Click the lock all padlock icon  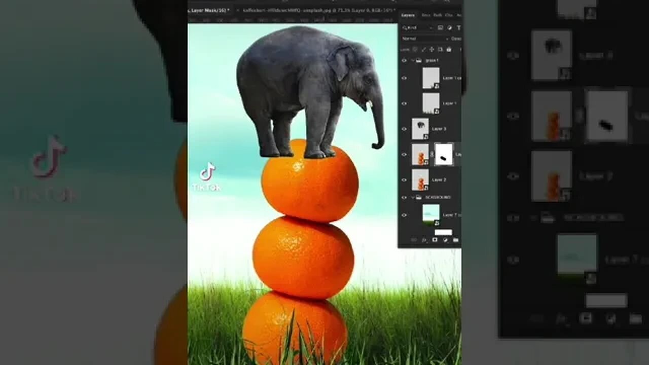[449, 49]
